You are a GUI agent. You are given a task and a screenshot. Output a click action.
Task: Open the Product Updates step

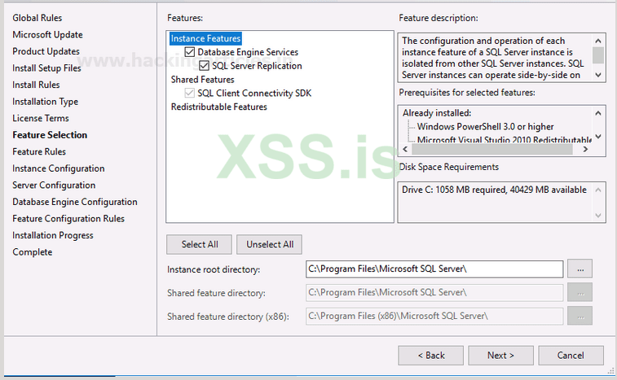[46, 51]
